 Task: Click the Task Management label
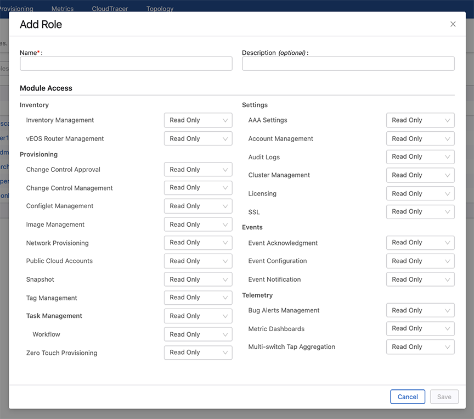click(x=54, y=316)
